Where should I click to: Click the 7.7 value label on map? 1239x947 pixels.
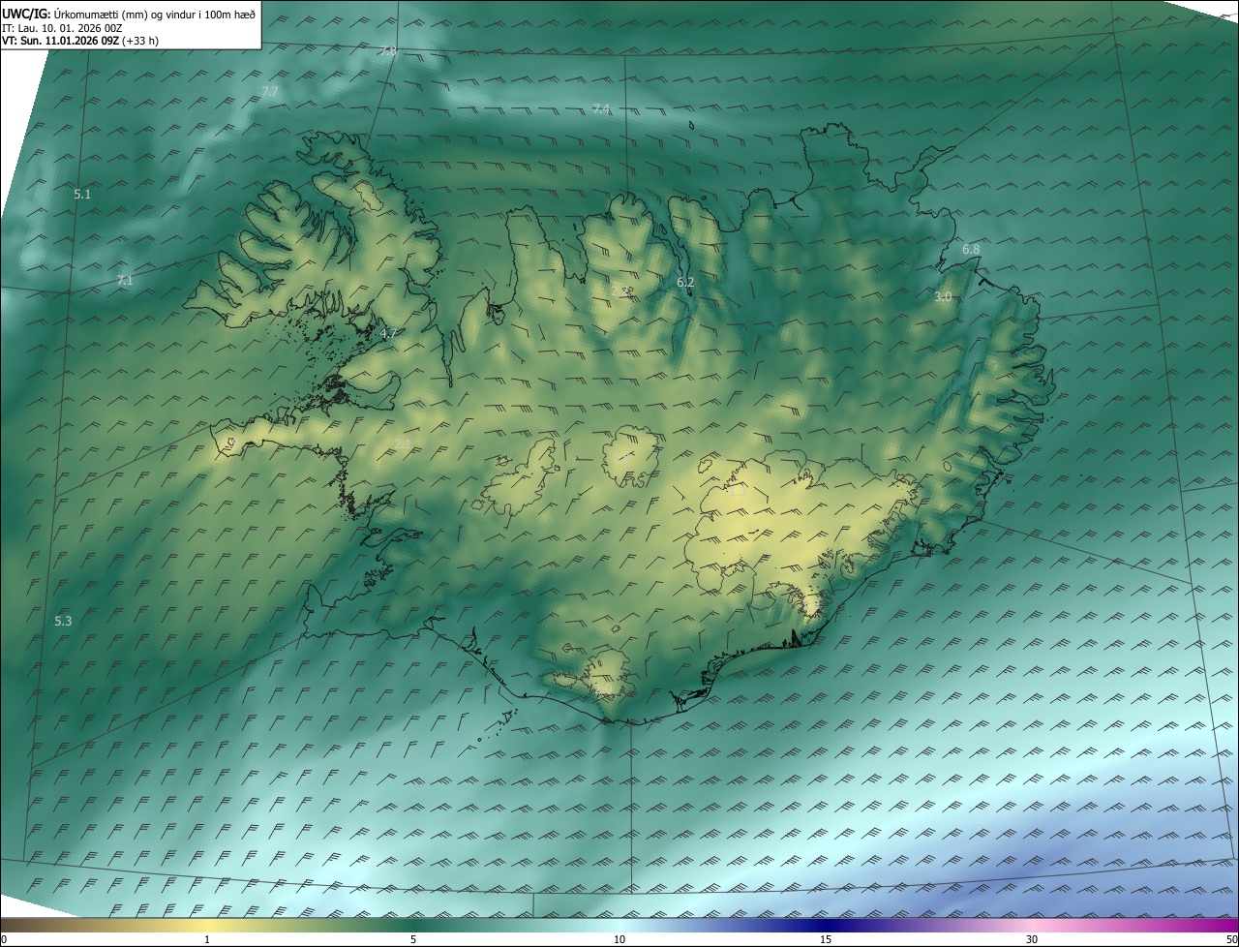(270, 91)
